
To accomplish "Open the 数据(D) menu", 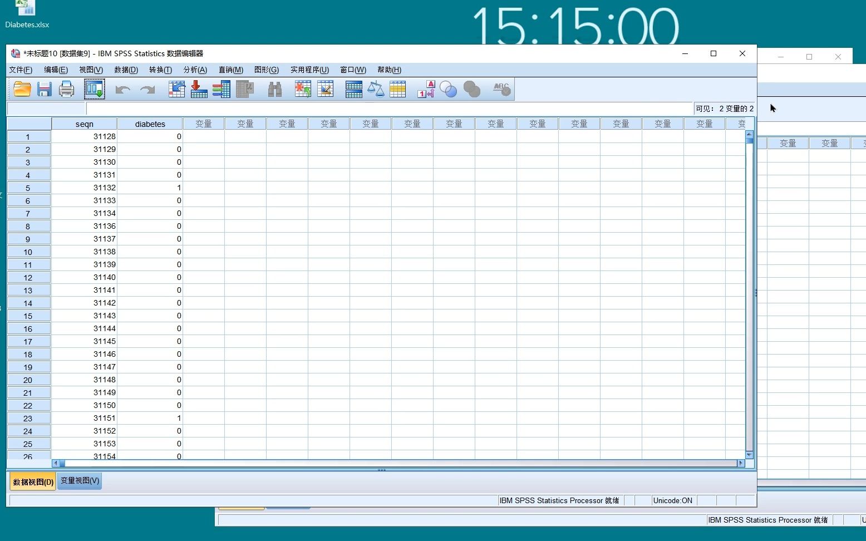I will coord(126,70).
